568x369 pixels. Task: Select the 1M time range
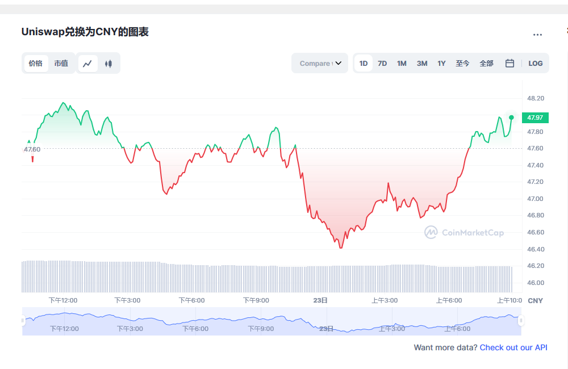tap(402, 64)
